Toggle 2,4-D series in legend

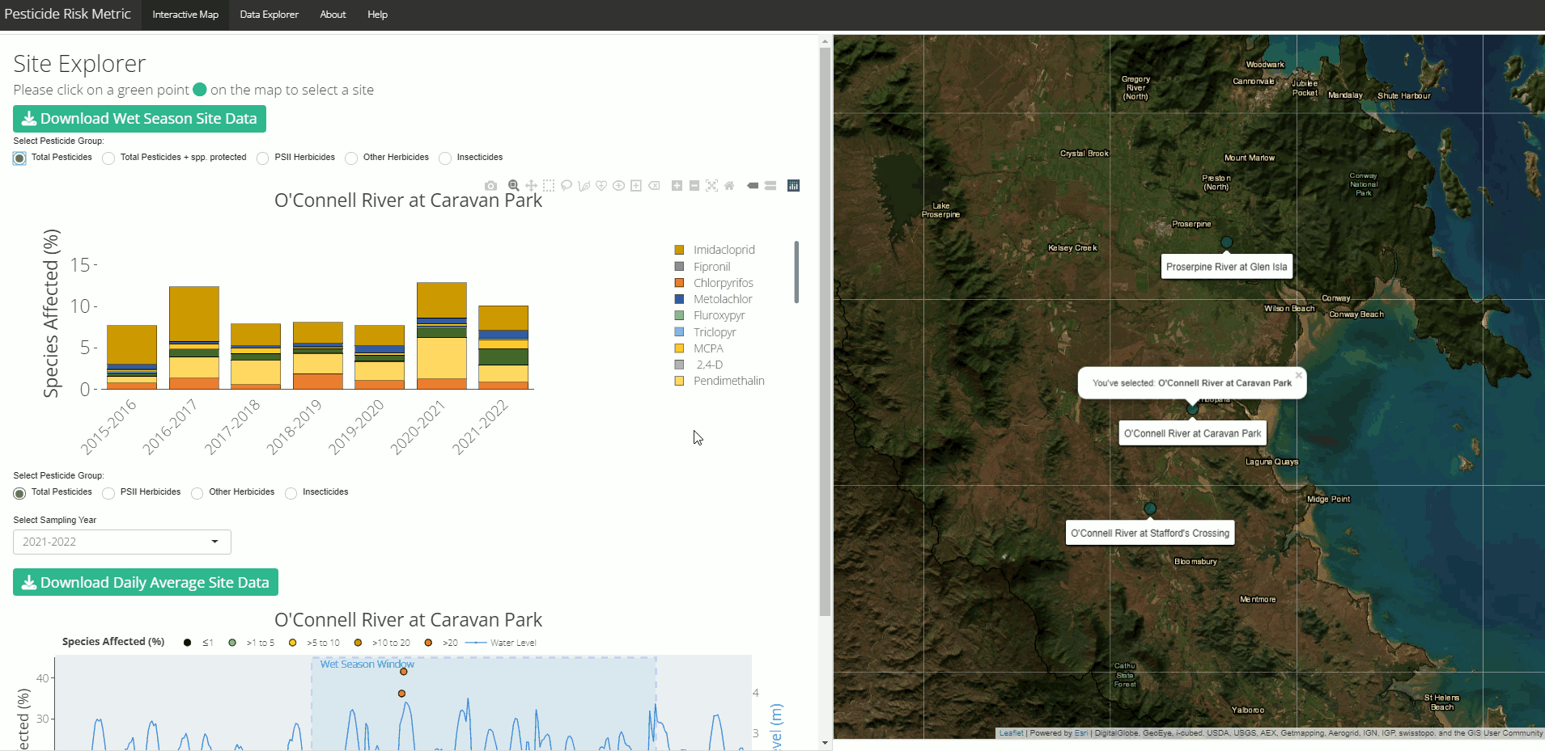coord(708,365)
